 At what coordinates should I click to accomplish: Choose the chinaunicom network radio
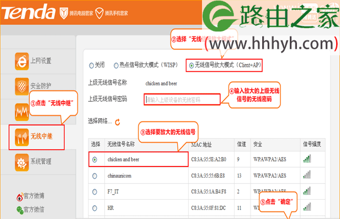[94, 176]
